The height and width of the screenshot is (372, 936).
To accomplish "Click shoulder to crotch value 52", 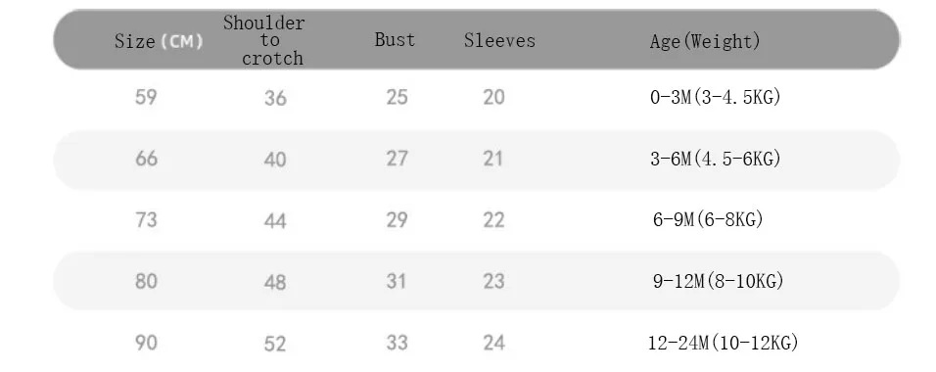I will (x=275, y=344).
